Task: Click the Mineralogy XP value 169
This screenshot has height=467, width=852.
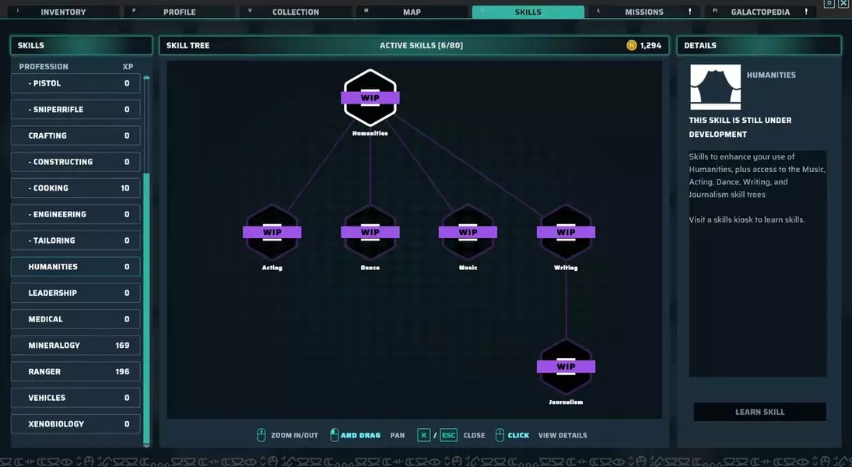Action: pyautogui.click(x=122, y=346)
